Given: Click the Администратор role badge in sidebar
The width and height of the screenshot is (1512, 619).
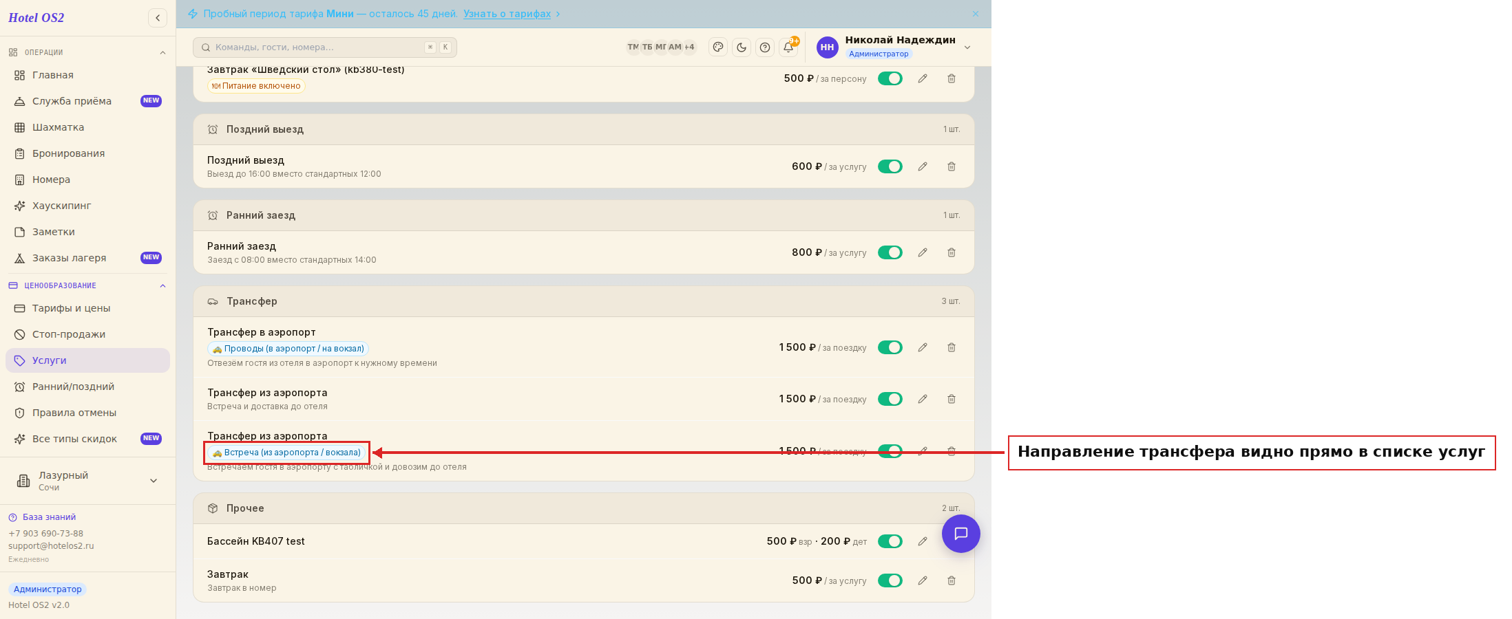Looking at the screenshot, I should (48, 589).
